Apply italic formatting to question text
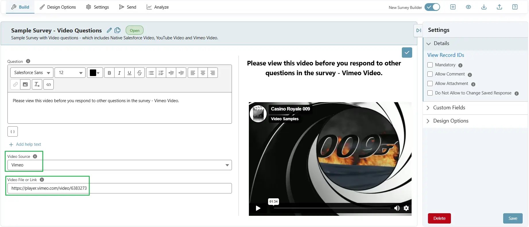The image size is (529, 227). coord(119,73)
